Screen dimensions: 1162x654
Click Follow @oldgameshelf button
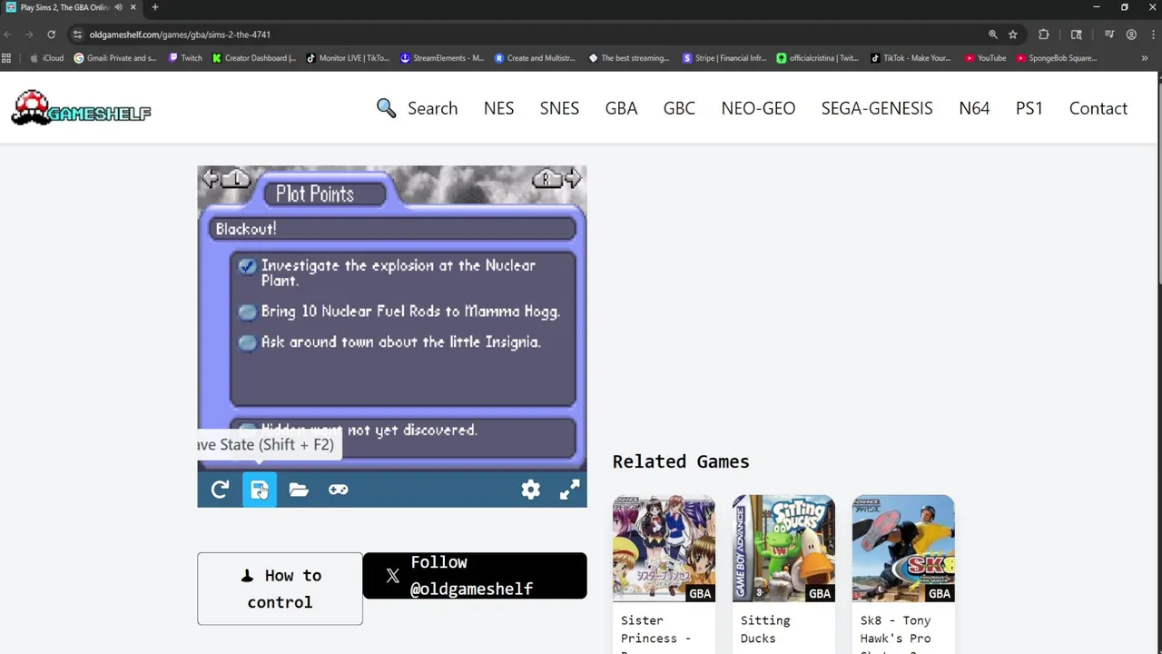[475, 576]
